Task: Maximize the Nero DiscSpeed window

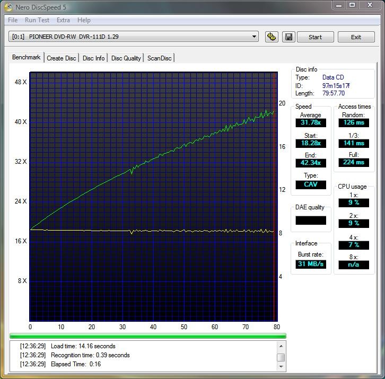Action: pos(352,5)
